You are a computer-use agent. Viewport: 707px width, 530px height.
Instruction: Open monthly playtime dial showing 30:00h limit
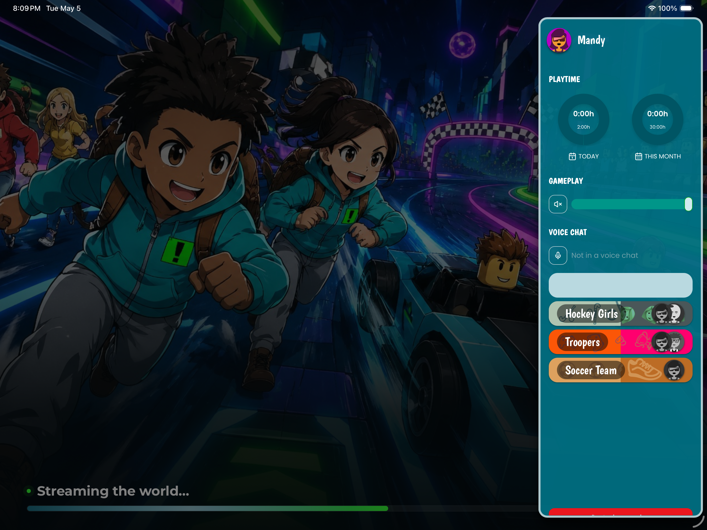coord(657,119)
